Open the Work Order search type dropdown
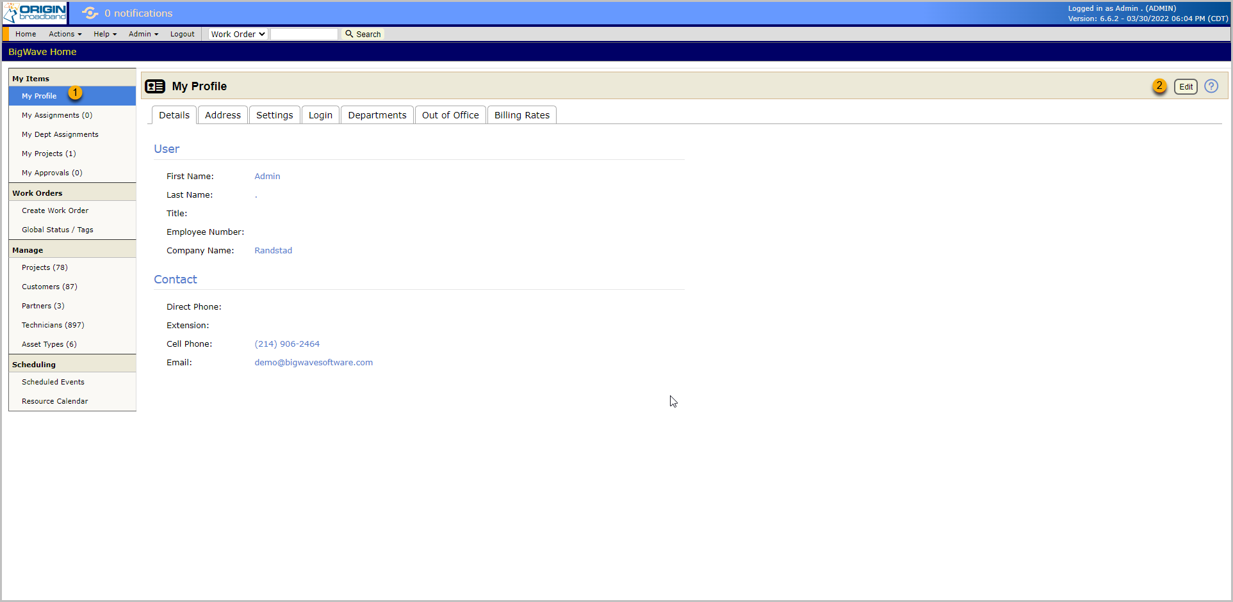Screen dimensions: 1233x602 click(238, 34)
